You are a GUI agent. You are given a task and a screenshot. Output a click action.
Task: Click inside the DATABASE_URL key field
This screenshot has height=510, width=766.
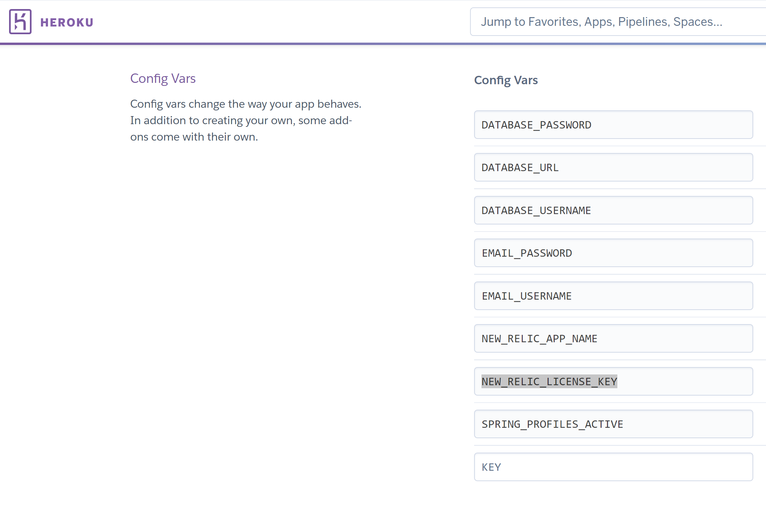pyautogui.click(x=613, y=167)
